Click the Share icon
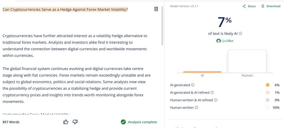The height and width of the screenshot is (128, 284). (244, 6)
